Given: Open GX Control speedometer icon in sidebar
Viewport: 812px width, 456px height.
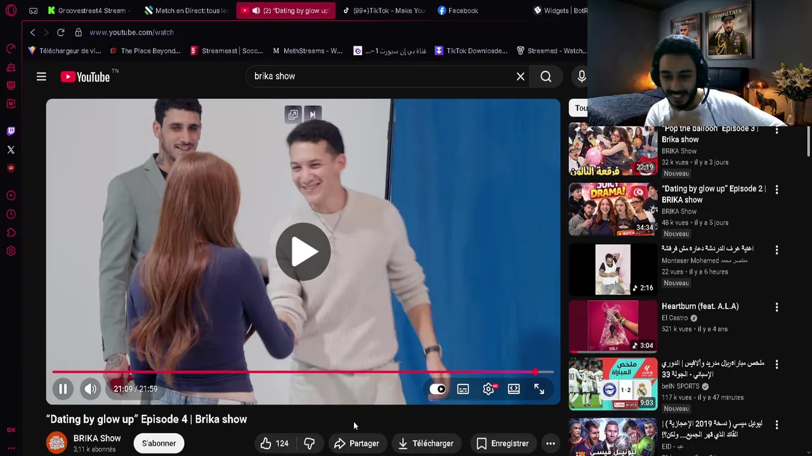Looking at the screenshot, I should [11, 49].
